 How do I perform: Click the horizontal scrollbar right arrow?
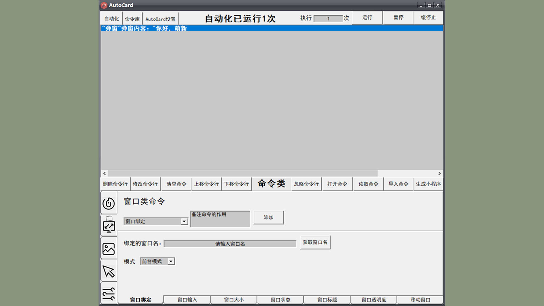tap(439, 173)
